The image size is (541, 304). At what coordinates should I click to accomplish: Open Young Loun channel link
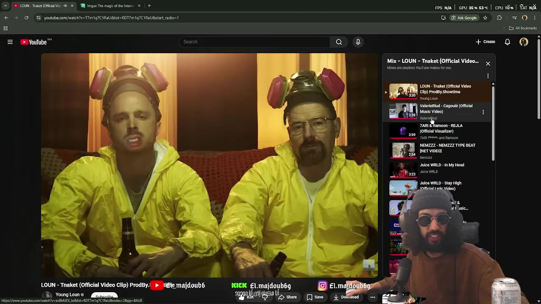click(x=68, y=295)
